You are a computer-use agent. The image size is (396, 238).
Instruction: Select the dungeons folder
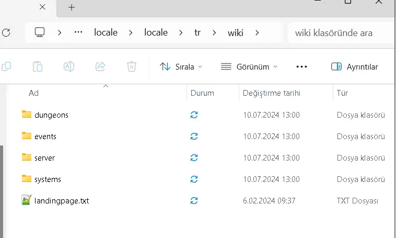point(51,115)
